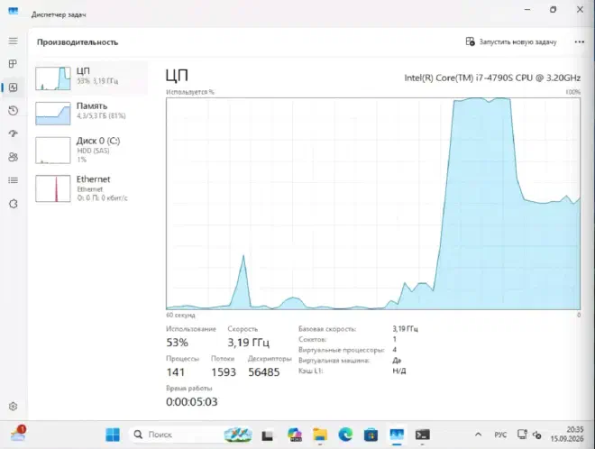The width and height of the screenshot is (595, 449).
Task: Click the CPU mini graph thumbnail
Action: (x=53, y=78)
